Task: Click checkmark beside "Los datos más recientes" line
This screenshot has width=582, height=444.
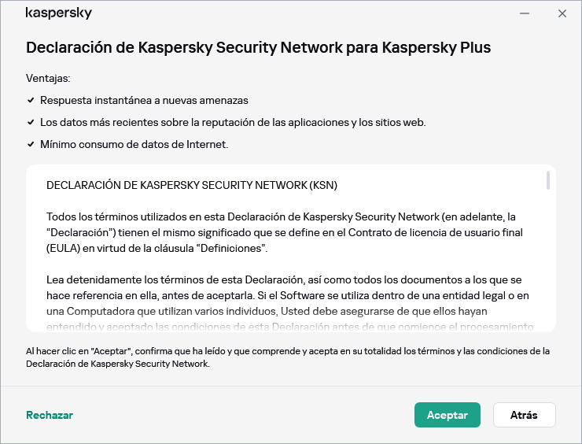Action: tap(31, 123)
